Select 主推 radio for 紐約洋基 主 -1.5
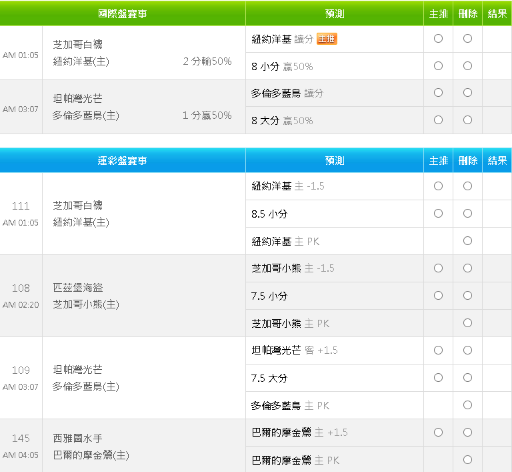 pos(438,186)
